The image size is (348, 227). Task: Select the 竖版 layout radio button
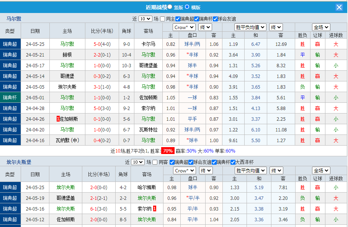(170, 7)
